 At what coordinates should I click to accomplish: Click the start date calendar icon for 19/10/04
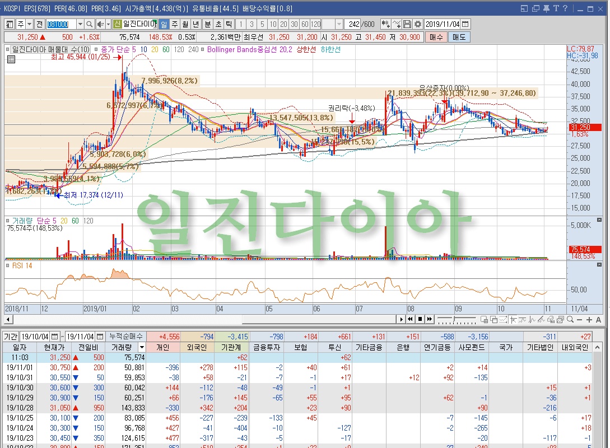tap(55, 337)
